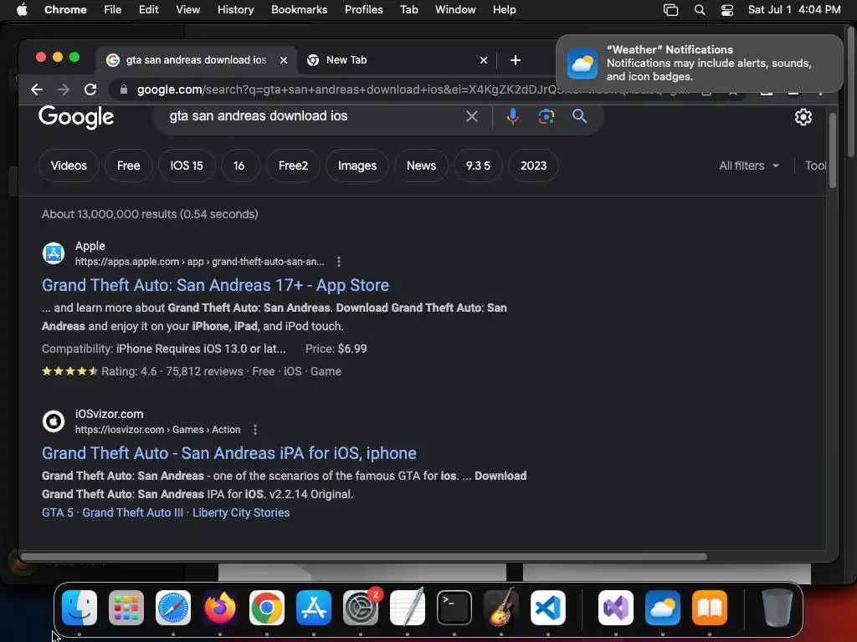The width and height of the screenshot is (857, 642).
Task: Open System Settings from the Dock
Action: coord(361,608)
